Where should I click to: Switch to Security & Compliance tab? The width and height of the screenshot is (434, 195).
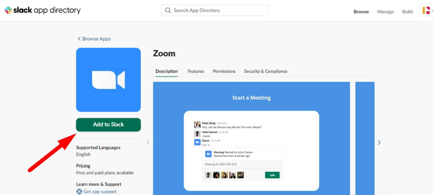pos(266,71)
